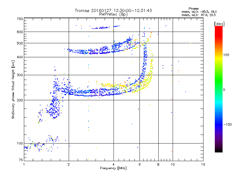The width and height of the screenshot is (239, 179).
Task: Click the y-axis label '200'
Action: [x=20, y=100]
